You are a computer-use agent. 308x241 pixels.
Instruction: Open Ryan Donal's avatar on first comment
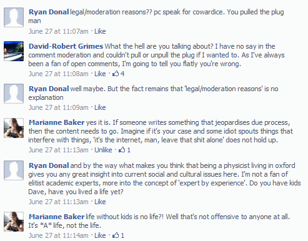coord(14,17)
